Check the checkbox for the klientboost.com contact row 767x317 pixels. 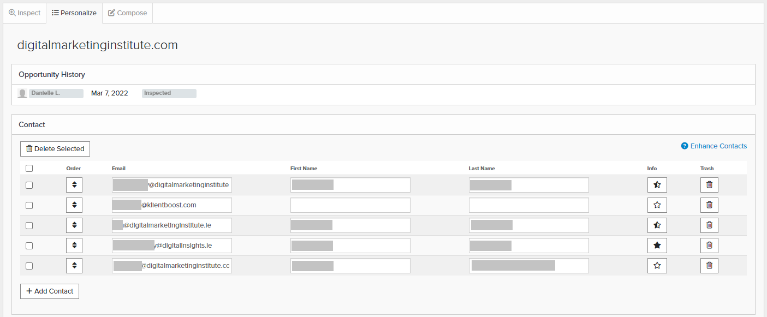29,205
